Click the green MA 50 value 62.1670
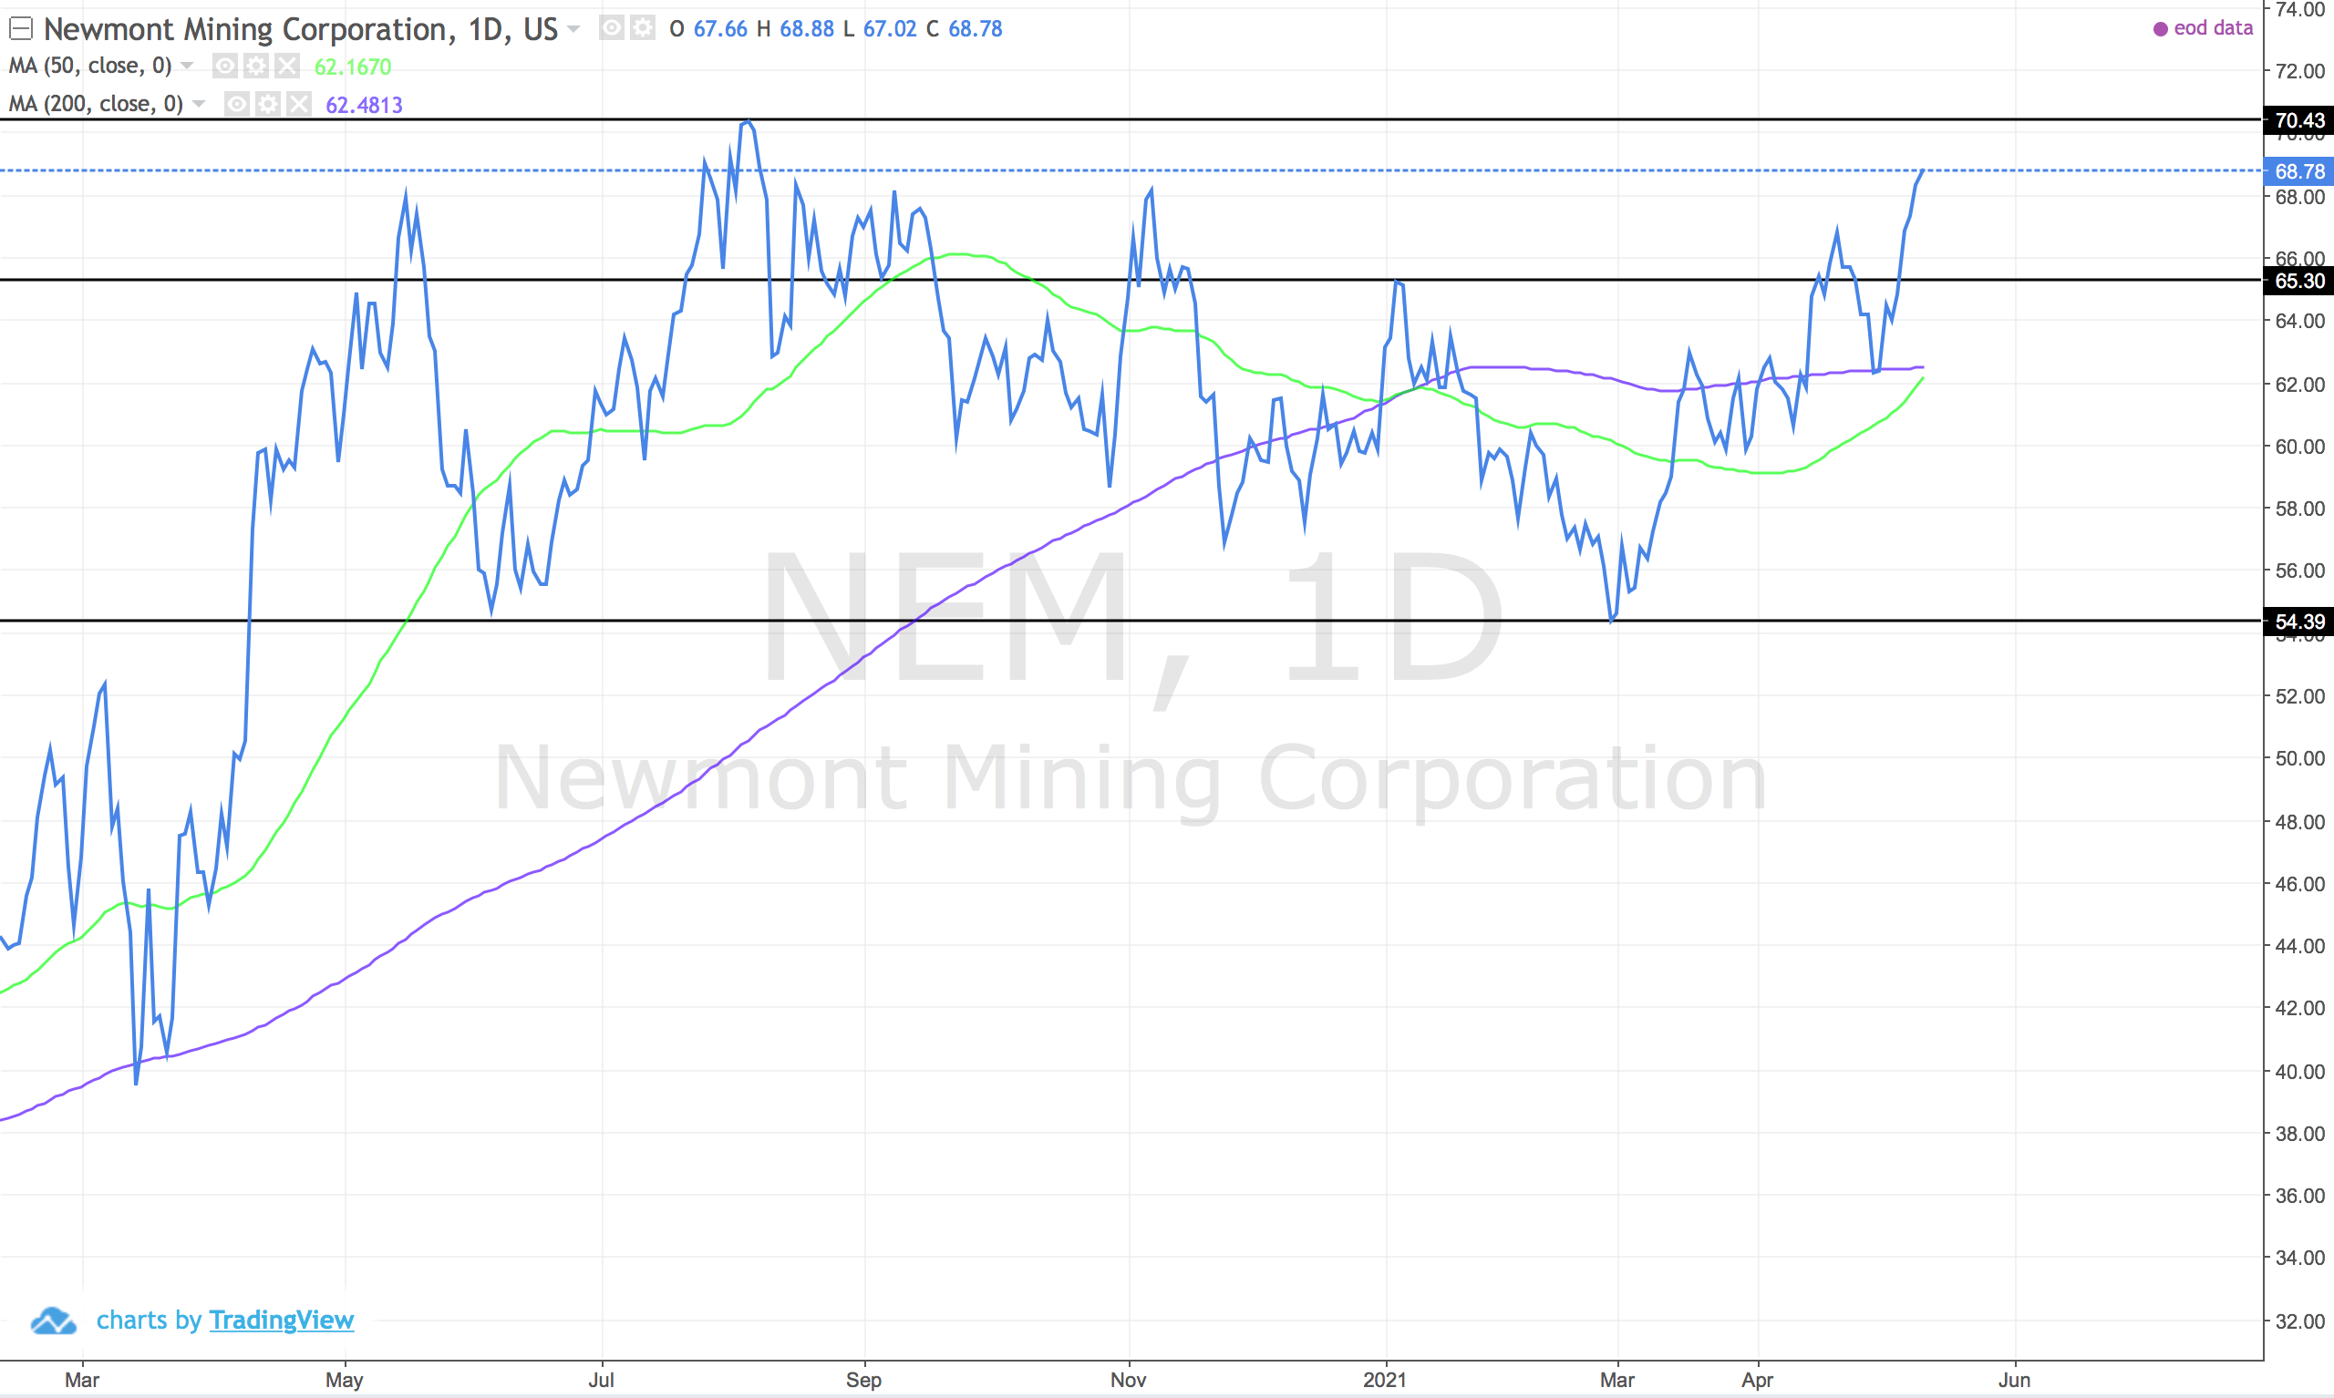Image resolution: width=2334 pixels, height=1398 pixels. pyautogui.click(x=353, y=67)
